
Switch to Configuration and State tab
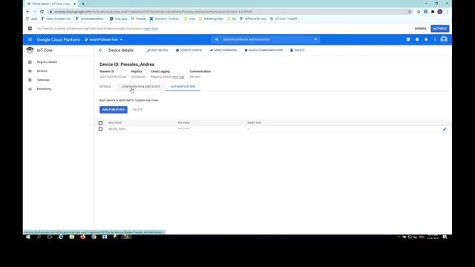pos(140,87)
